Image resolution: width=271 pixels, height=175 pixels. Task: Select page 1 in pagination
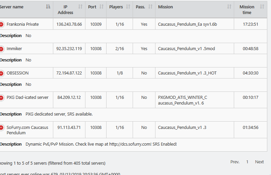[247, 162]
